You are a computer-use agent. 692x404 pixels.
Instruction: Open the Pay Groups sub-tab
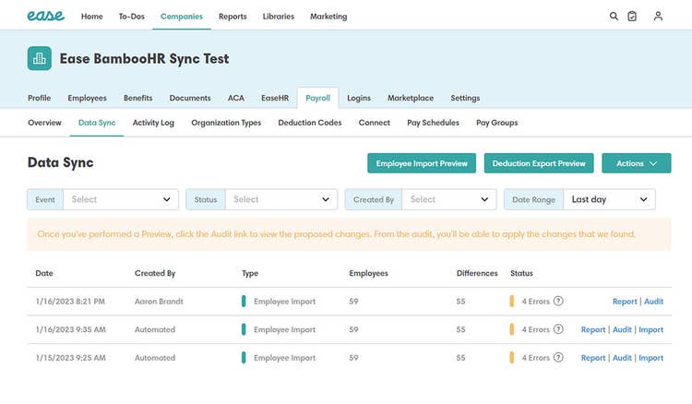(497, 123)
